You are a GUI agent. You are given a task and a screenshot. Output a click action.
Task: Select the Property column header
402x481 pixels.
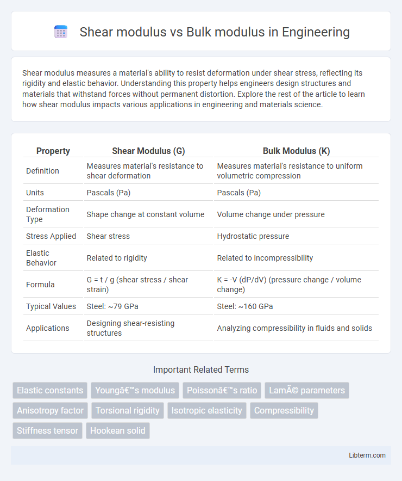[x=53, y=151]
